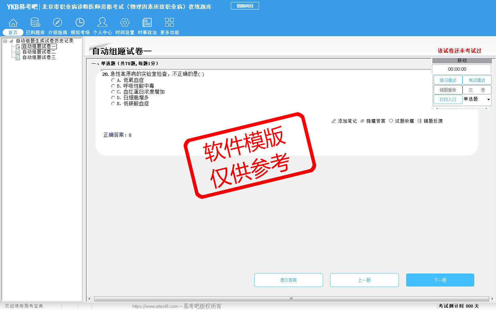Select 自动组题试卷一 in the tree
The image size is (496, 310).
pyautogui.click(x=39, y=46)
